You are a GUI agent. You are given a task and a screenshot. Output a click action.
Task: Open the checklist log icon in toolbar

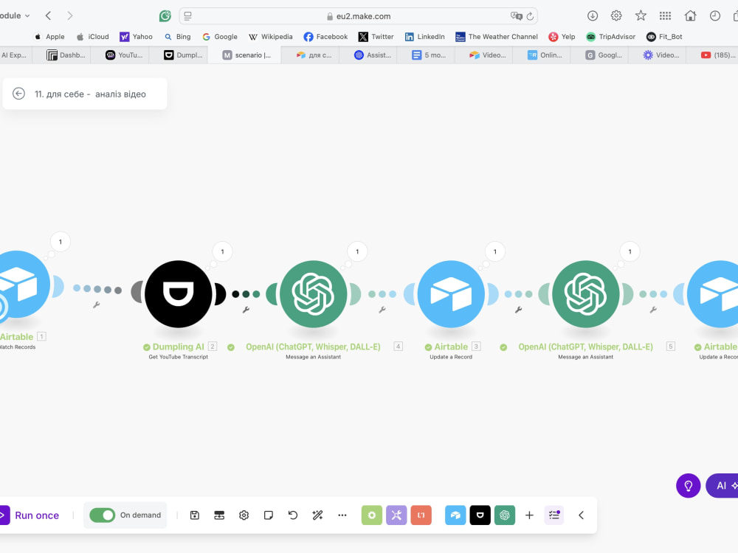click(554, 515)
